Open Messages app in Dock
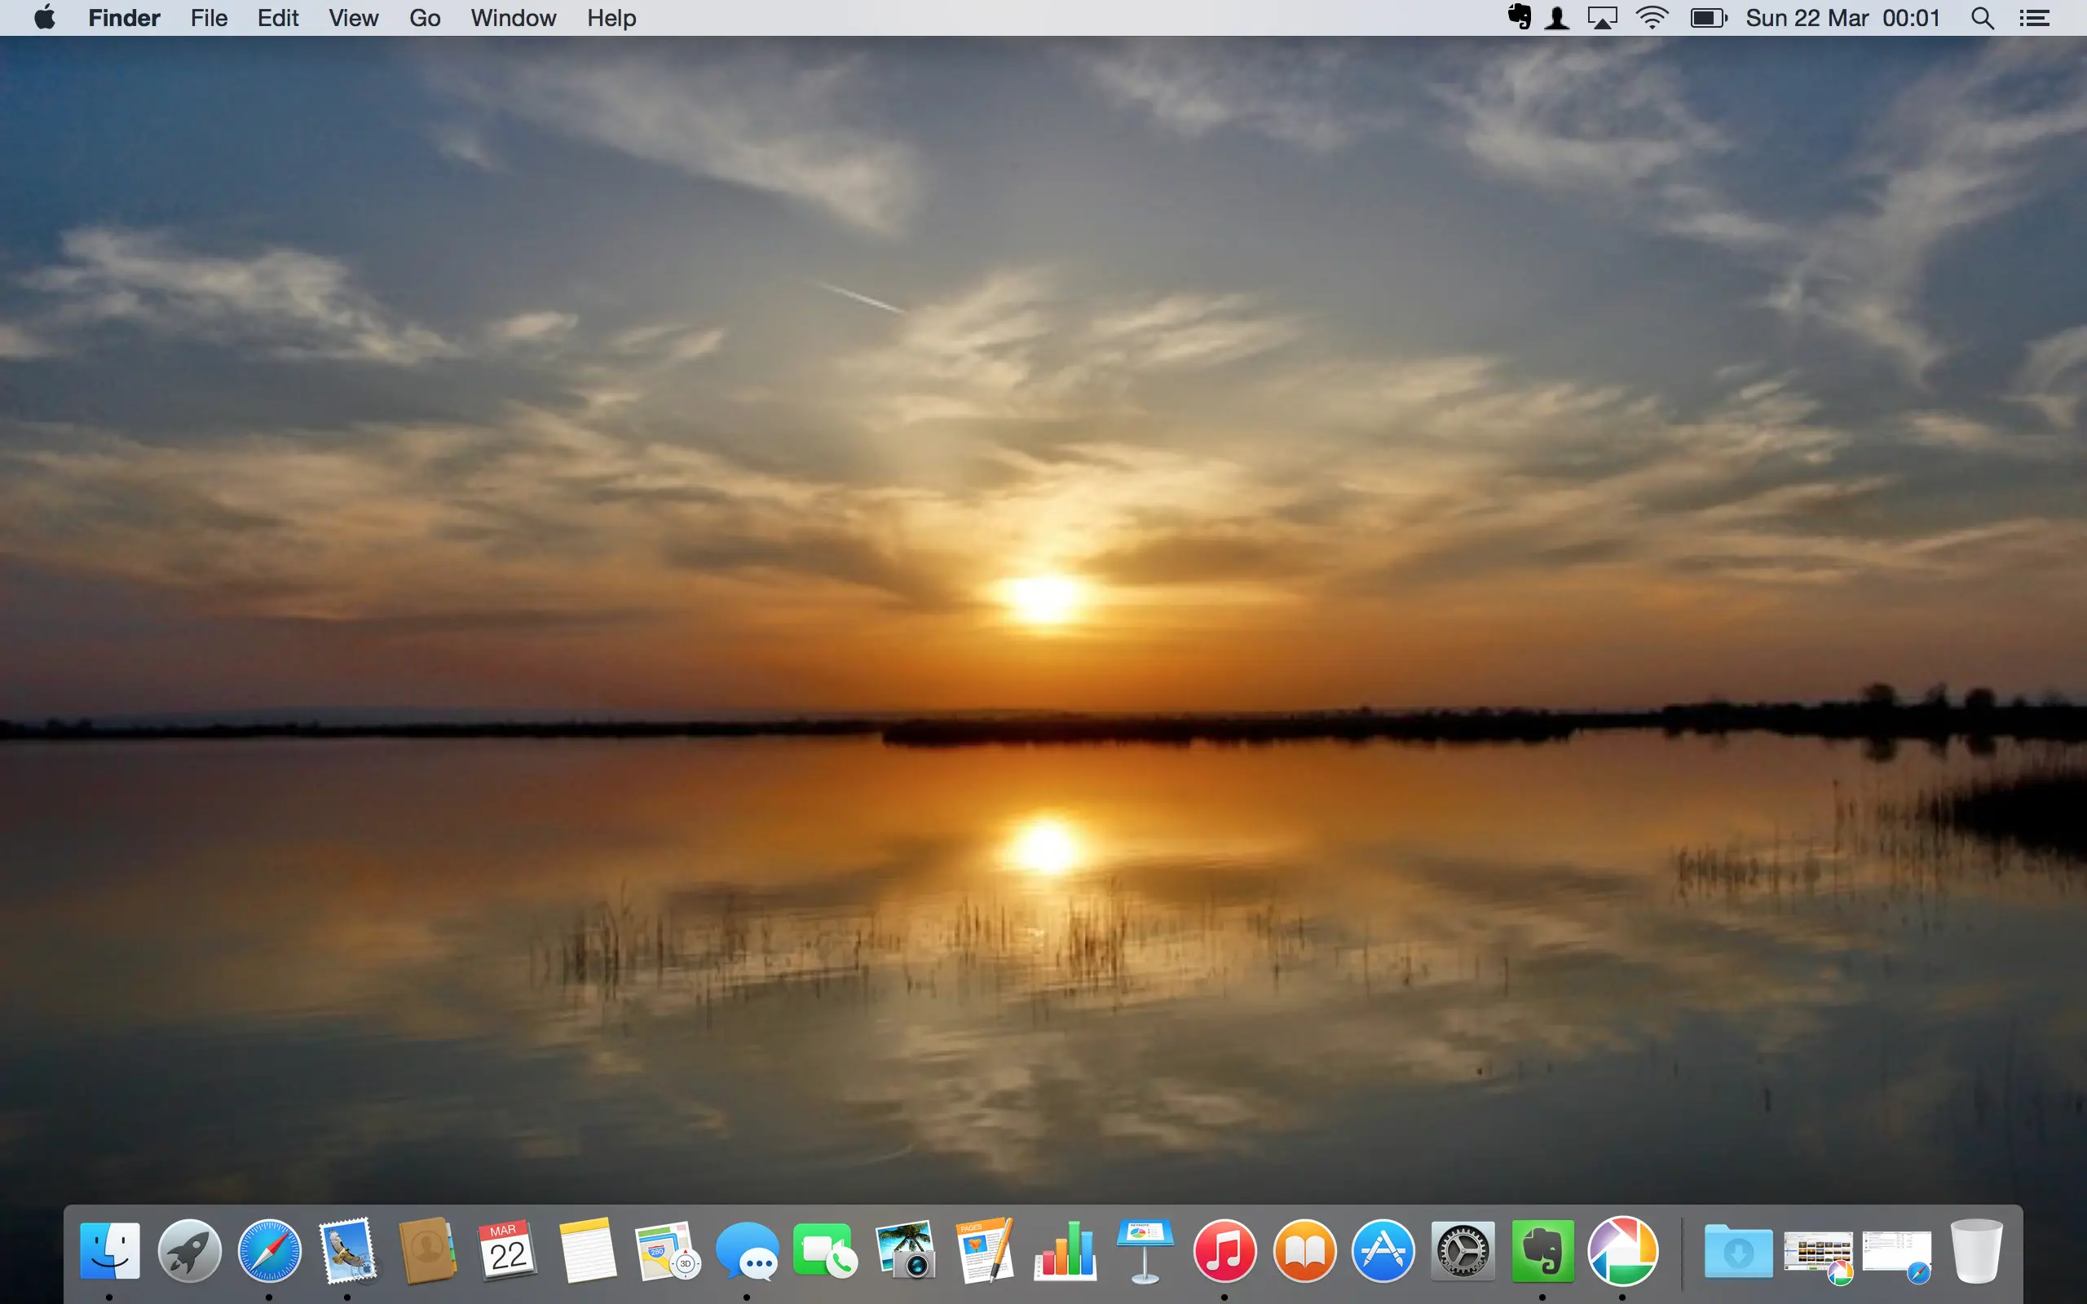 (x=747, y=1250)
